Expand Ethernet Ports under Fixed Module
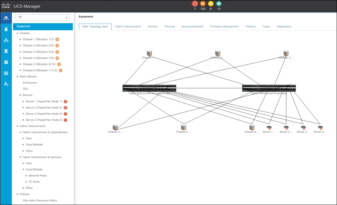The height and width of the screenshot is (205, 337). [26, 176]
